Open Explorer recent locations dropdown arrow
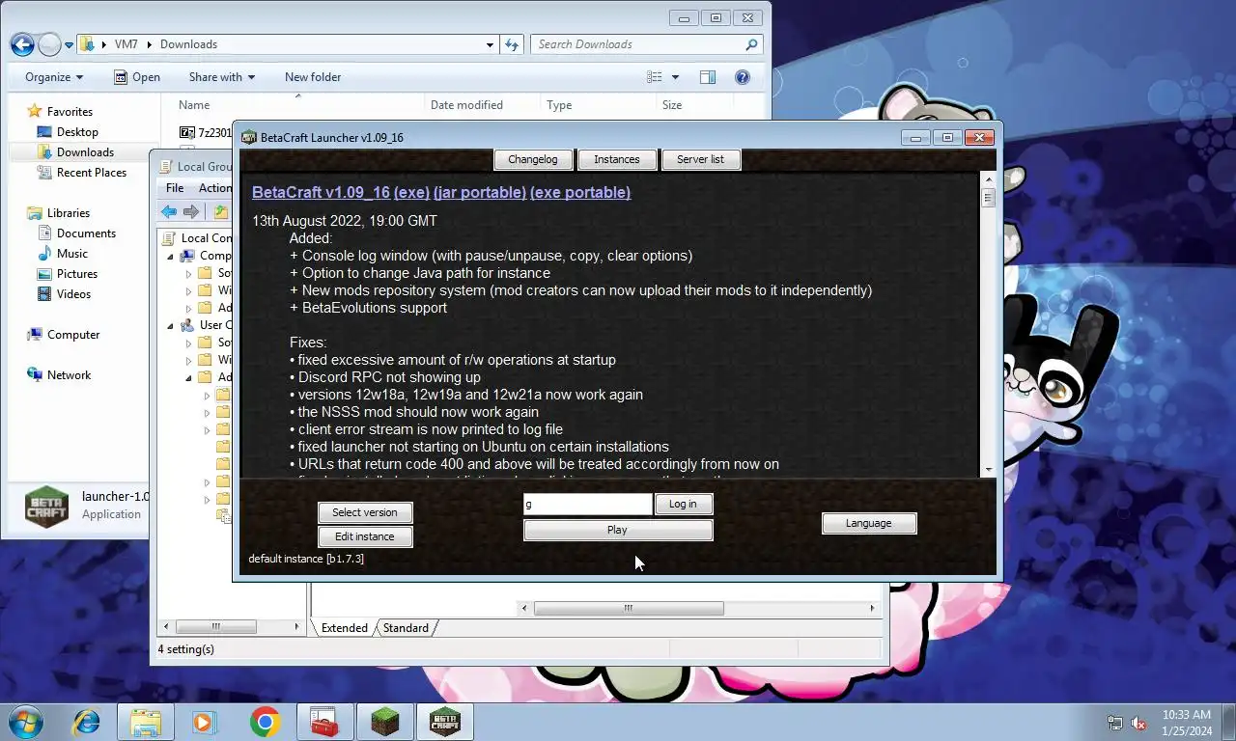The height and width of the screenshot is (741, 1236). tap(70, 44)
